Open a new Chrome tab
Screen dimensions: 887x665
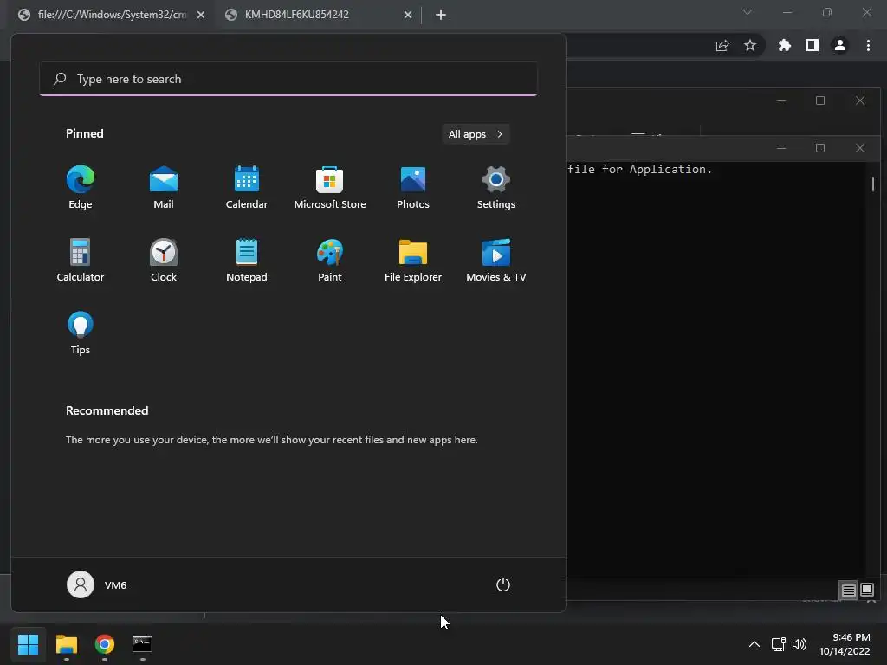tap(441, 15)
